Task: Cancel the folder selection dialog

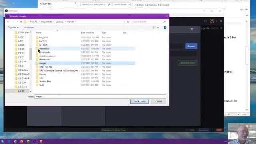Action: 158,102
